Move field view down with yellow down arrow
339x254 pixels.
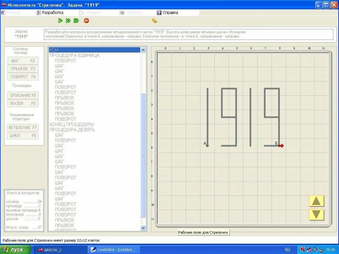(x=316, y=215)
